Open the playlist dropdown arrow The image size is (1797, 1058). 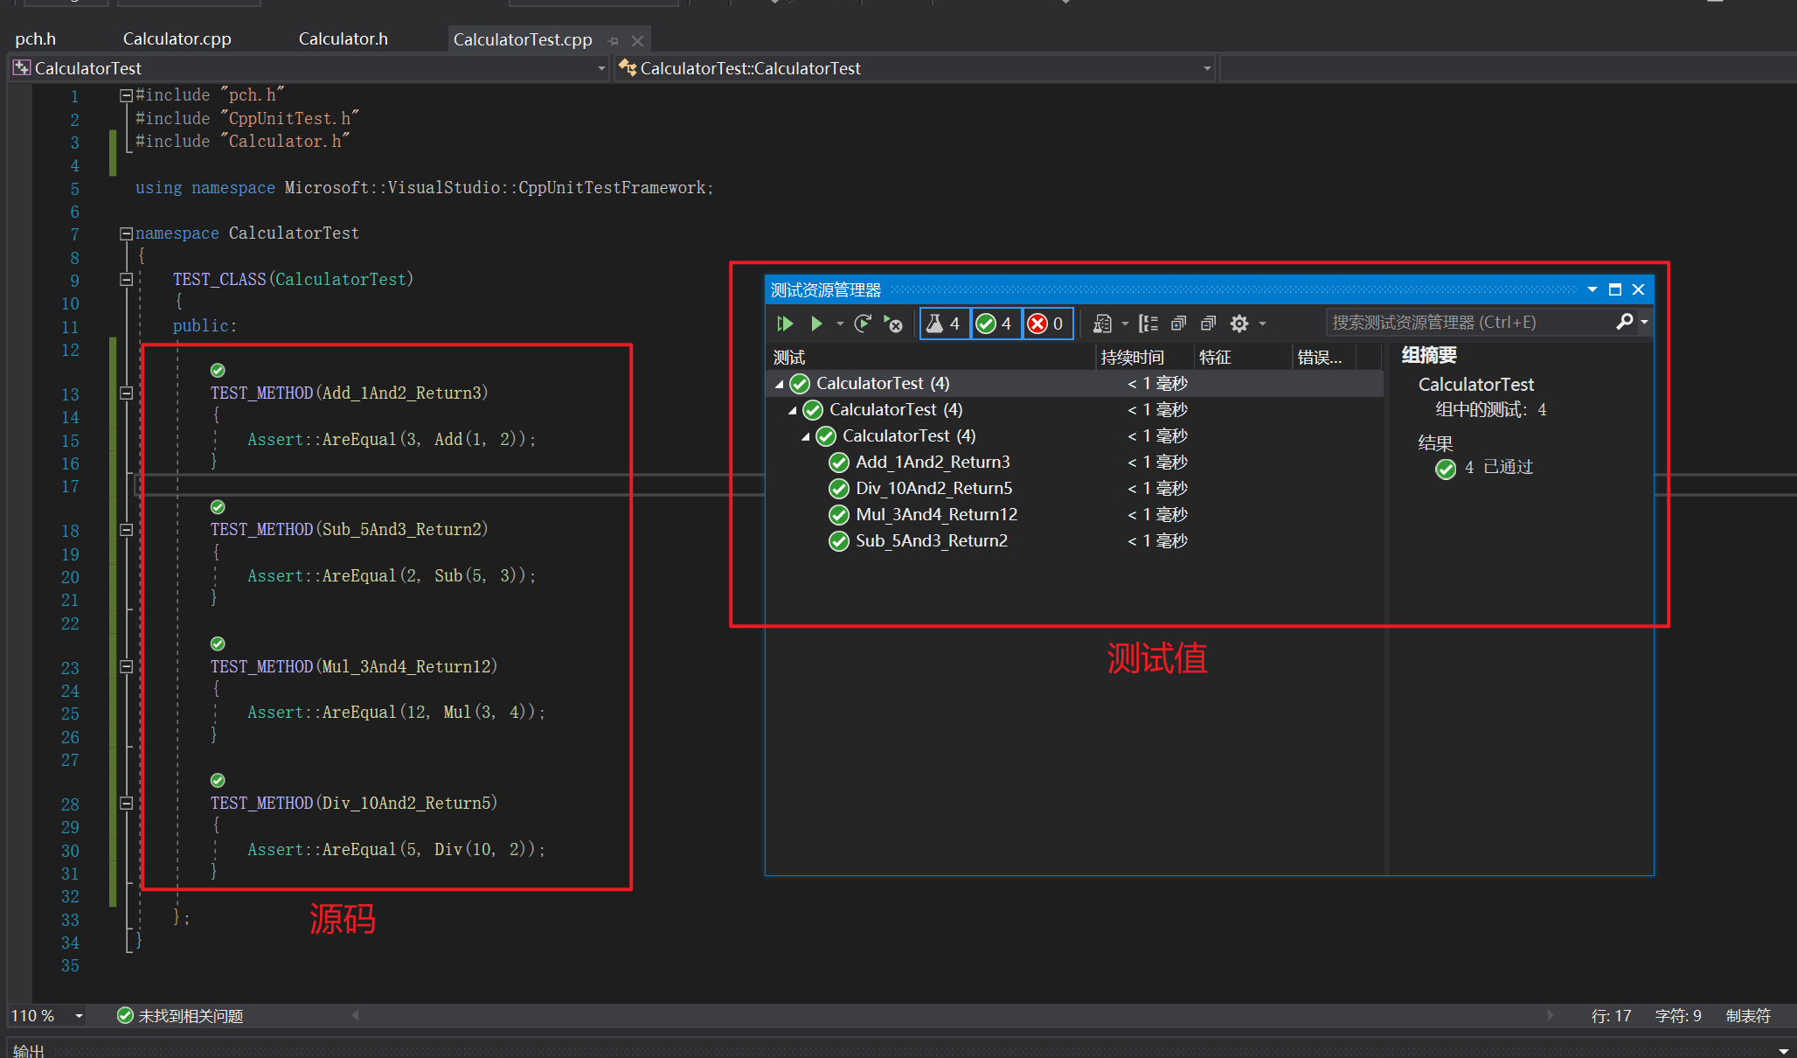click(x=1125, y=324)
